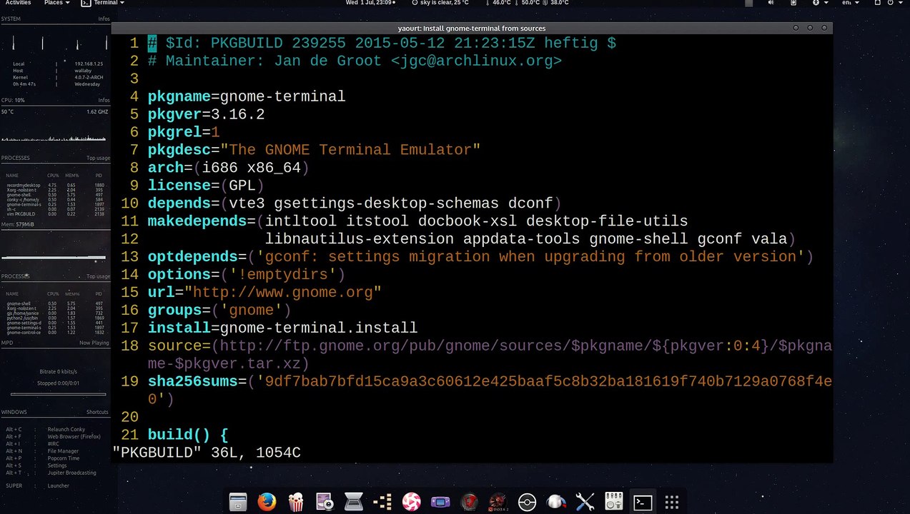Screen dimensions: 910x514
Task: Show all applications grid in the dock
Action: (671, 502)
